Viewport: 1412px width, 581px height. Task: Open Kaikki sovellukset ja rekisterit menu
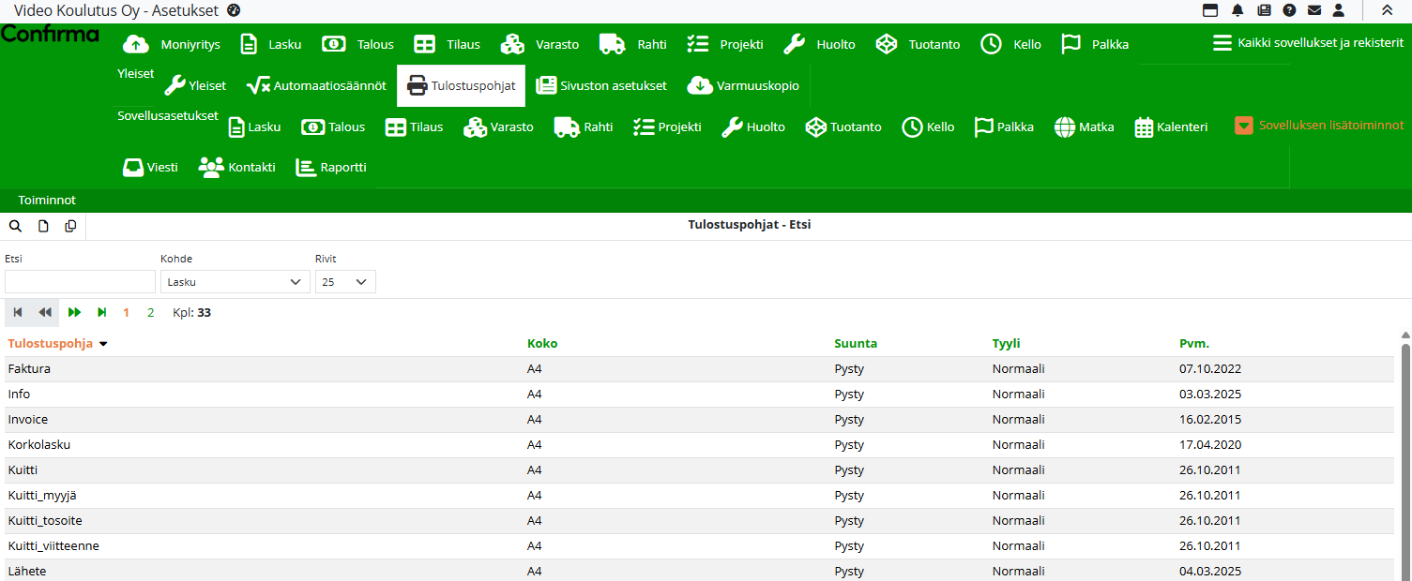(x=1308, y=43)
